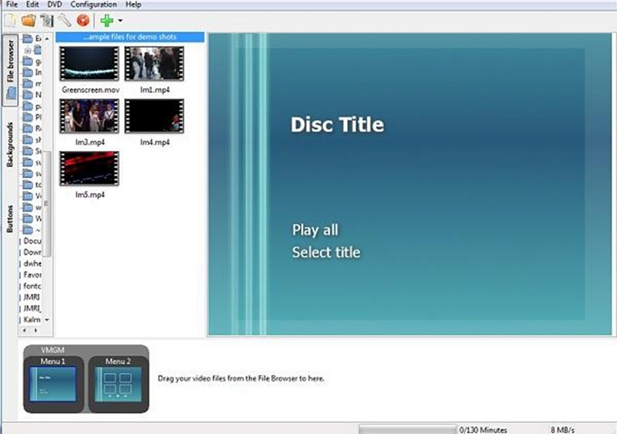Click the folder path header 'ample files for demo shots'

130,37
